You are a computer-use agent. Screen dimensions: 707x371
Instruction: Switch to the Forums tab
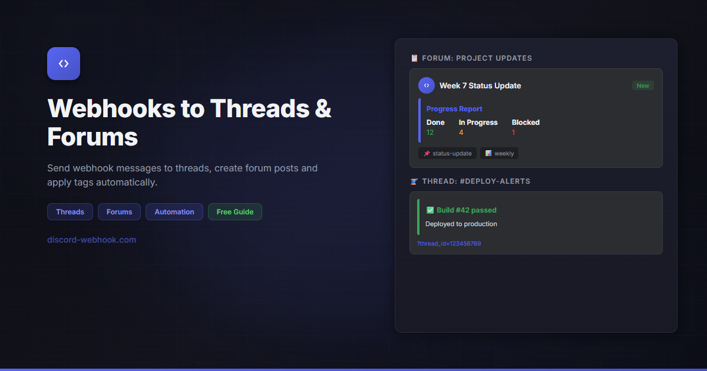(119, 211)
